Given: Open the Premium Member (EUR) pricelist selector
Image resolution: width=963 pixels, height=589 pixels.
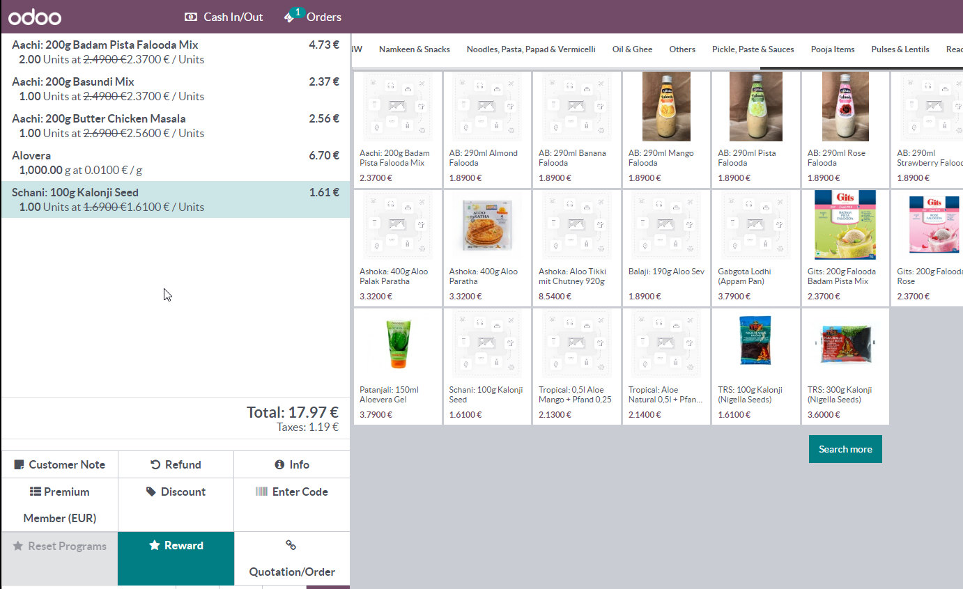Looking at the screenshot, I should pyautogui.click(x=60, y=505).
